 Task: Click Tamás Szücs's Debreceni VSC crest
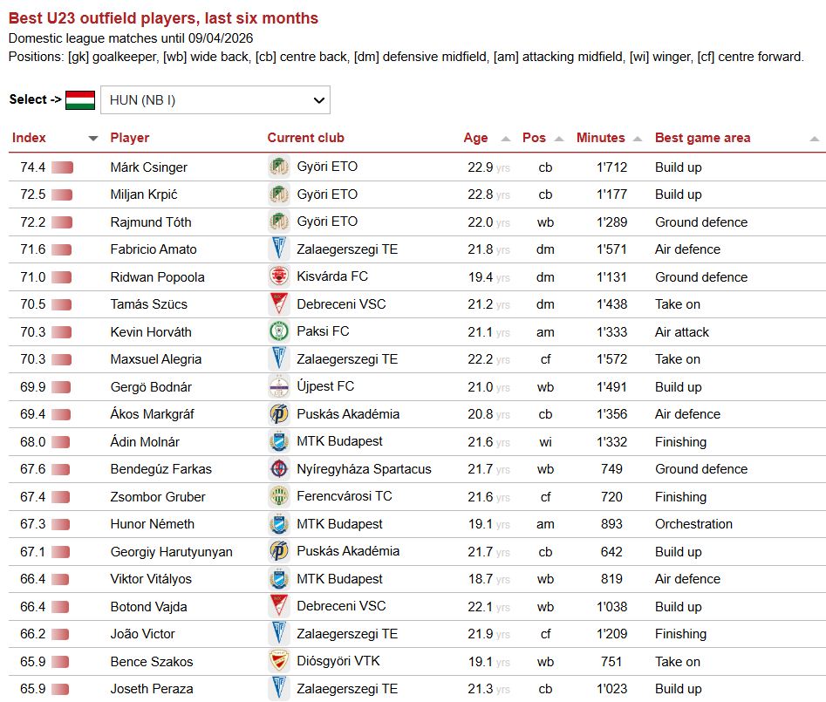pos(279,304)
